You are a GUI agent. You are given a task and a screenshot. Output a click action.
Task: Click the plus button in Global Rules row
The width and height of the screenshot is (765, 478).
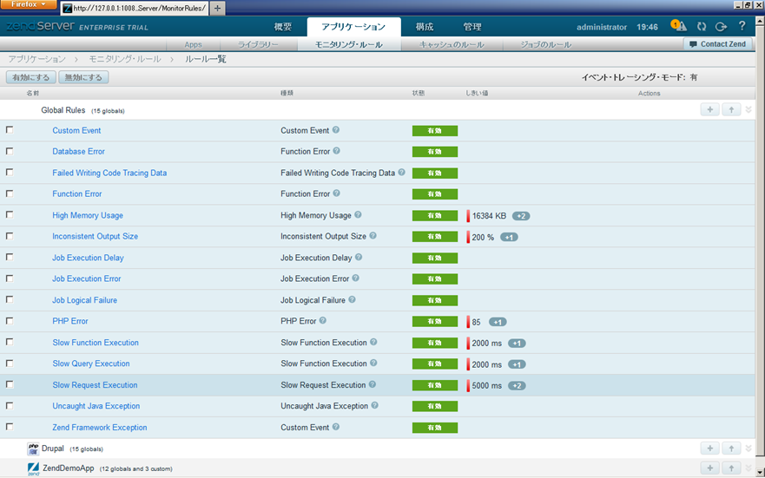tap(709, 110)
